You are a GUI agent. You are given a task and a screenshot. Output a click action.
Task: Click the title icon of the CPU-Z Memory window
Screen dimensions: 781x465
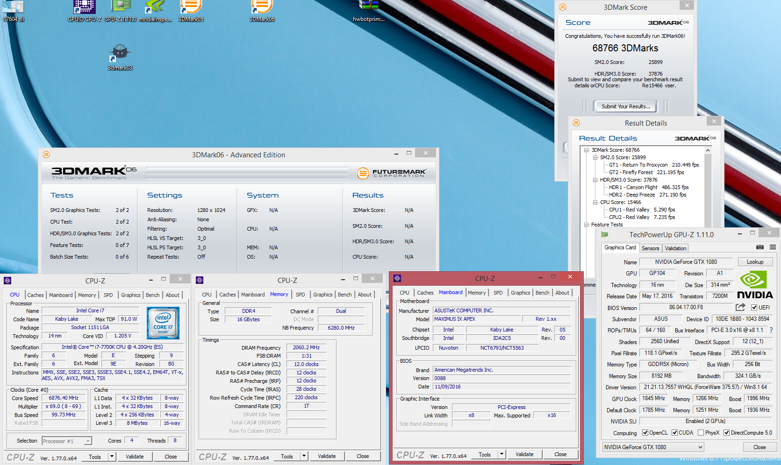[200, 280]
